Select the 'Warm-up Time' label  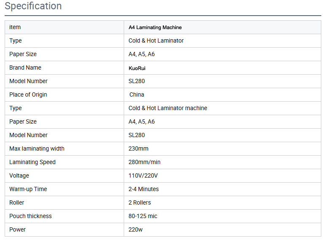pyautogui.click(x=28, y=189)
